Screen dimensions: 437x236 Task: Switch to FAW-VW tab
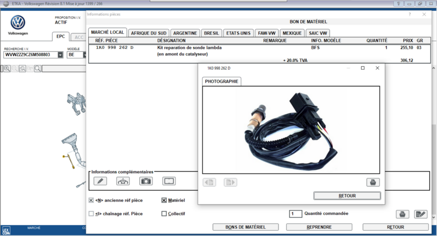(x=267, y=33)
